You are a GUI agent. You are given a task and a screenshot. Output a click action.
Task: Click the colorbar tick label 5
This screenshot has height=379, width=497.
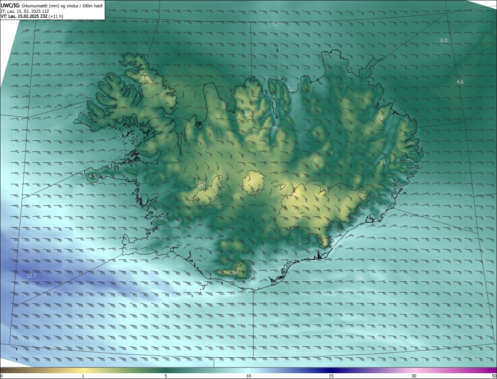pos(166,376)
